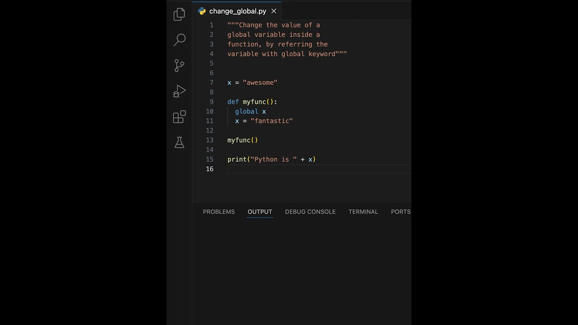
Task: Click docstring text "Change the value of a"
Action: pyautogui.click(x=279, y=25)
